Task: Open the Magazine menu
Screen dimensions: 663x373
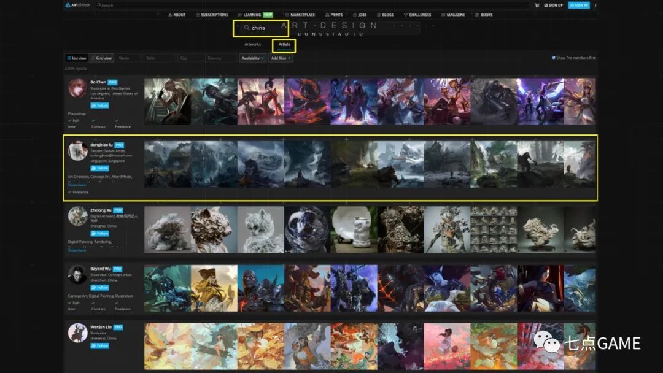Action: click(453, 15)
